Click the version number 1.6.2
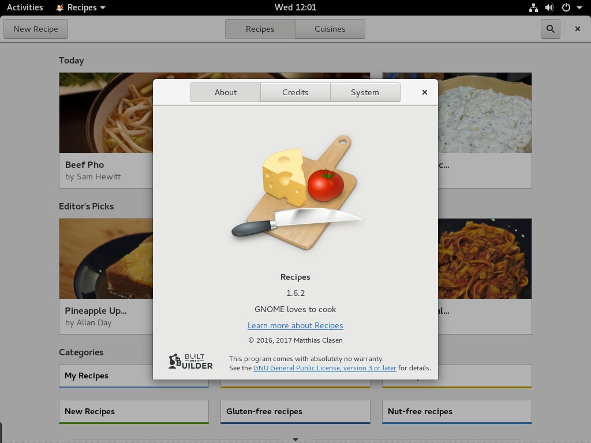The width and height of the screenshot is (591, 443). pyautogui.click(x=295, y=293)
